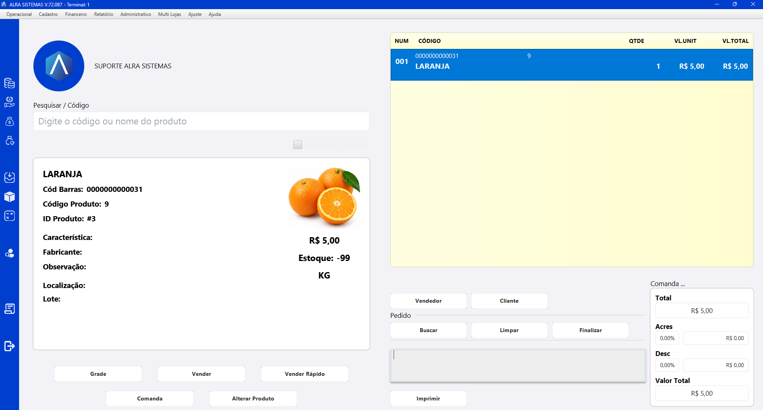The height and width of the screenshot is (410, 763).
Task: Open the database coins sidebar icon
Action: [10, 83]
